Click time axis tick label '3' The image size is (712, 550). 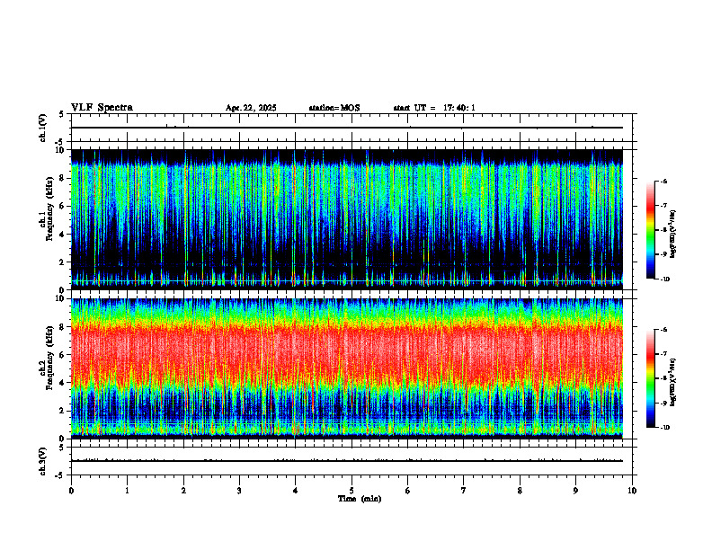(239, 491)
